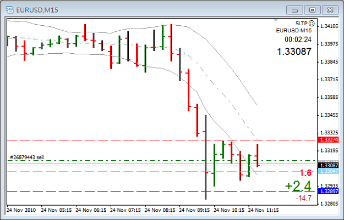344x220 pixels.
Task: Click the 24 Nov 05:15 time label
Action: click(x=56, y=210)
